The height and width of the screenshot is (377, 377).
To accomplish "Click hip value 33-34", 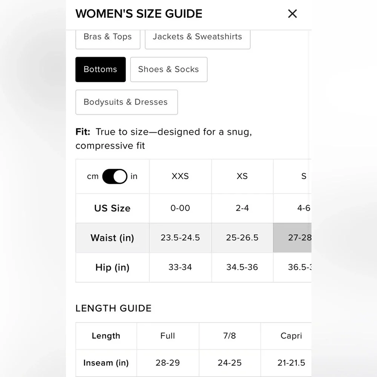I will [180, 267].
